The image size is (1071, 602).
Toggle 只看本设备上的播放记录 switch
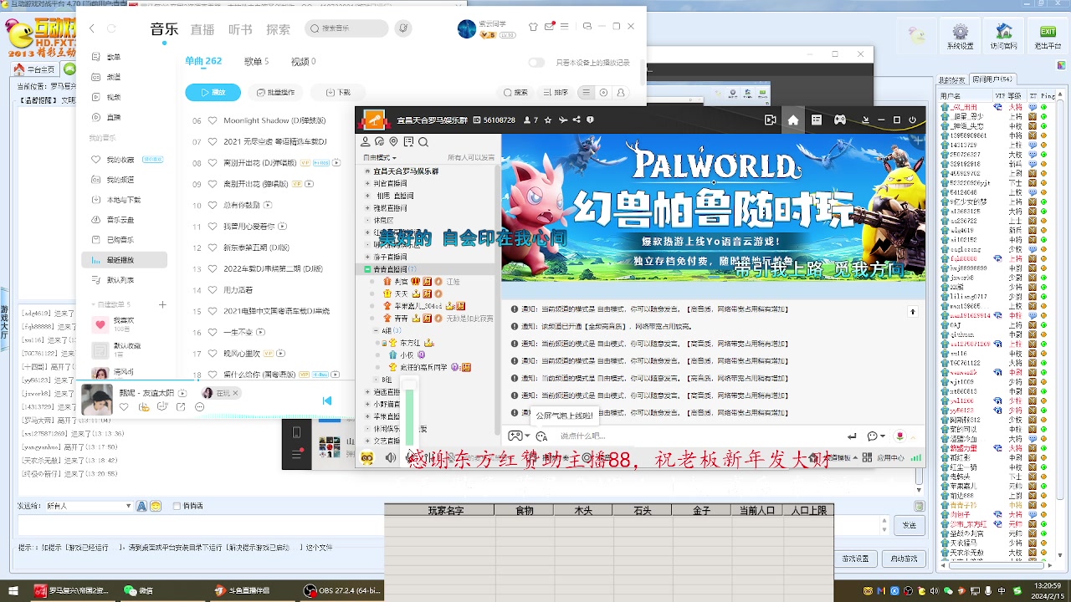click(535, 62)
